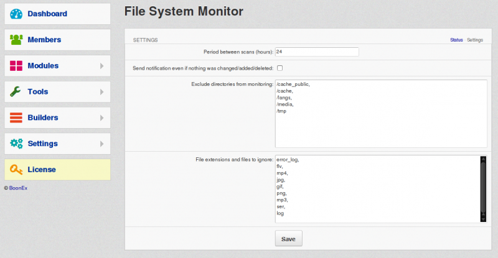The height and width of the screenshot is (258, 498).
Task: Click the period between scans field
Action: [x=317, y=52]
